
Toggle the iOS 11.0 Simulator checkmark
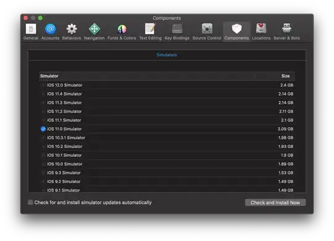point(43,129)
